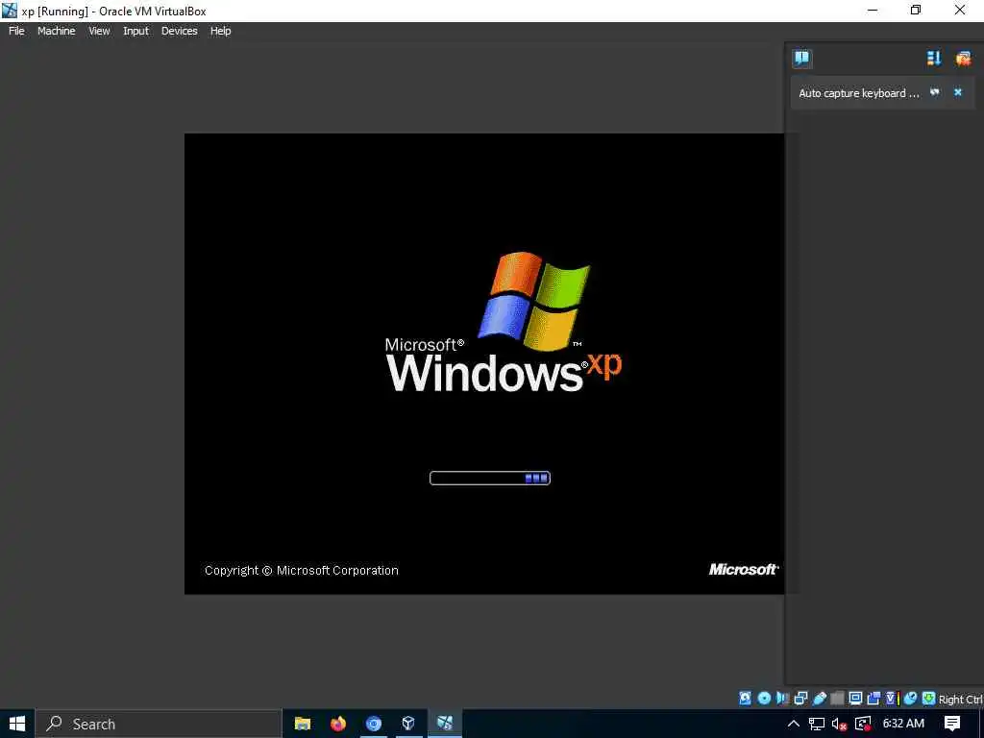
Task: Open the Windows Start menu
Action: [x=17, y=724]
